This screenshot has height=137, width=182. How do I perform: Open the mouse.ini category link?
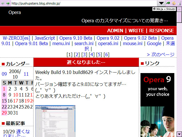[x=133, y=44]
